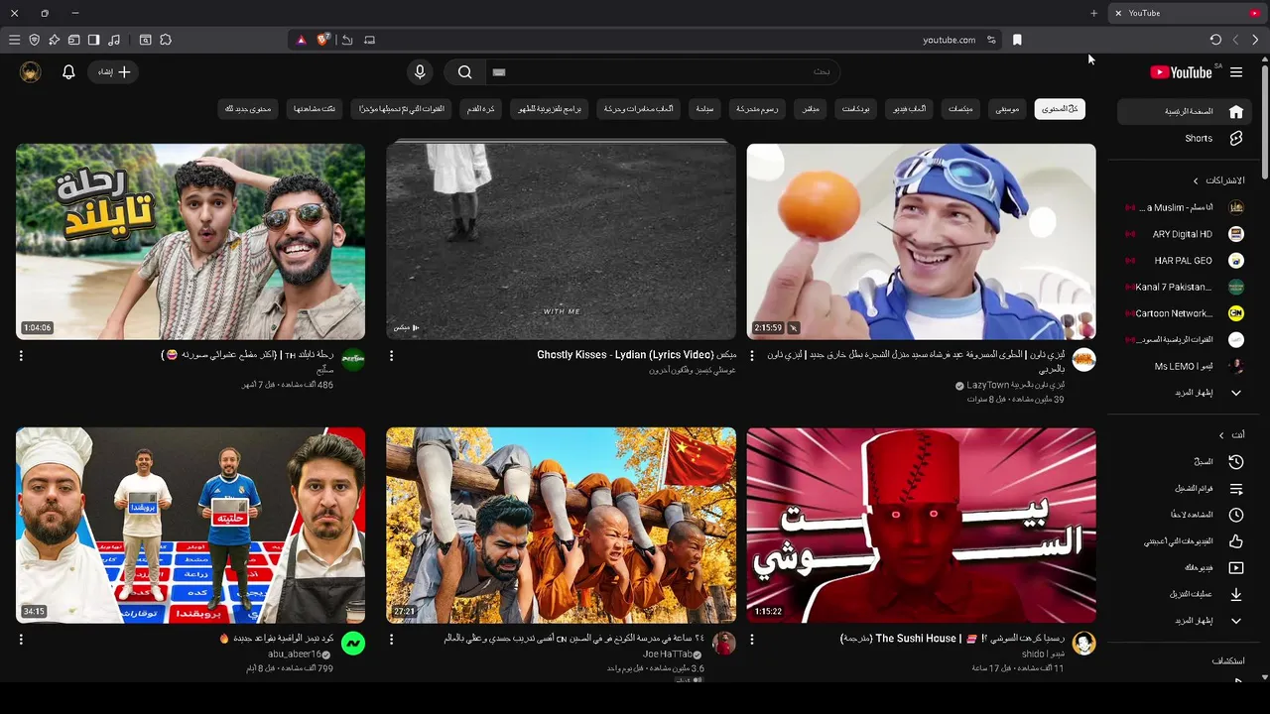
Task: Select the 'رسوم متحركة' filter chip
Action: (759, 109)
